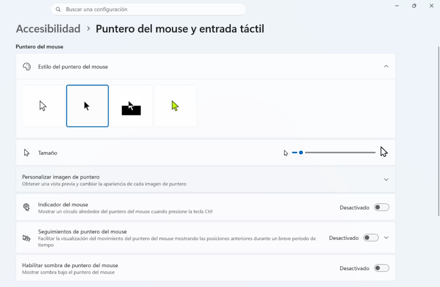Enable the Indicador del mouse toggle
This screenshot has width=440, height=287.
pyautogui.click(x=382, y=207)
